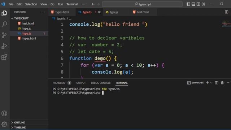Click the demo function name on line 6
The height and width of the screenshot is (130, 231).
click(100, 58)
